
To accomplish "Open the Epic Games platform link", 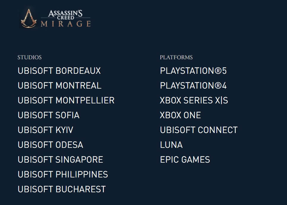I will [185, 160].
